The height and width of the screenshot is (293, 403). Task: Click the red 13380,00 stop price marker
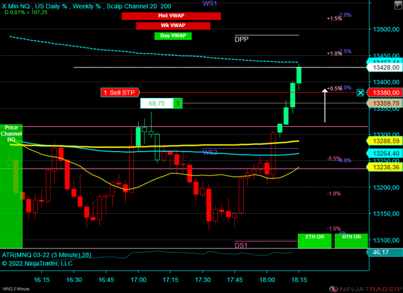pos(385,93)
